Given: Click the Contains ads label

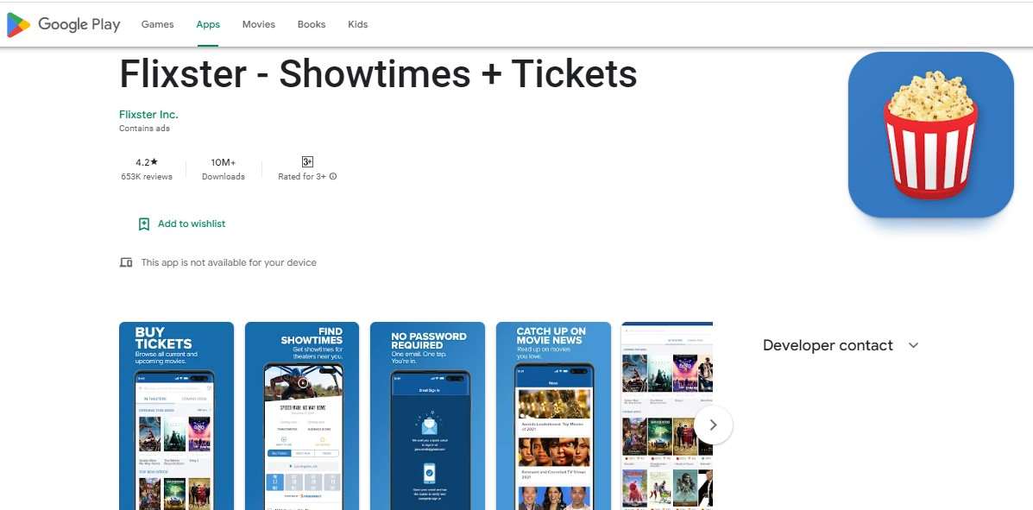Looking at the screenshot, I should coord(144,129).
